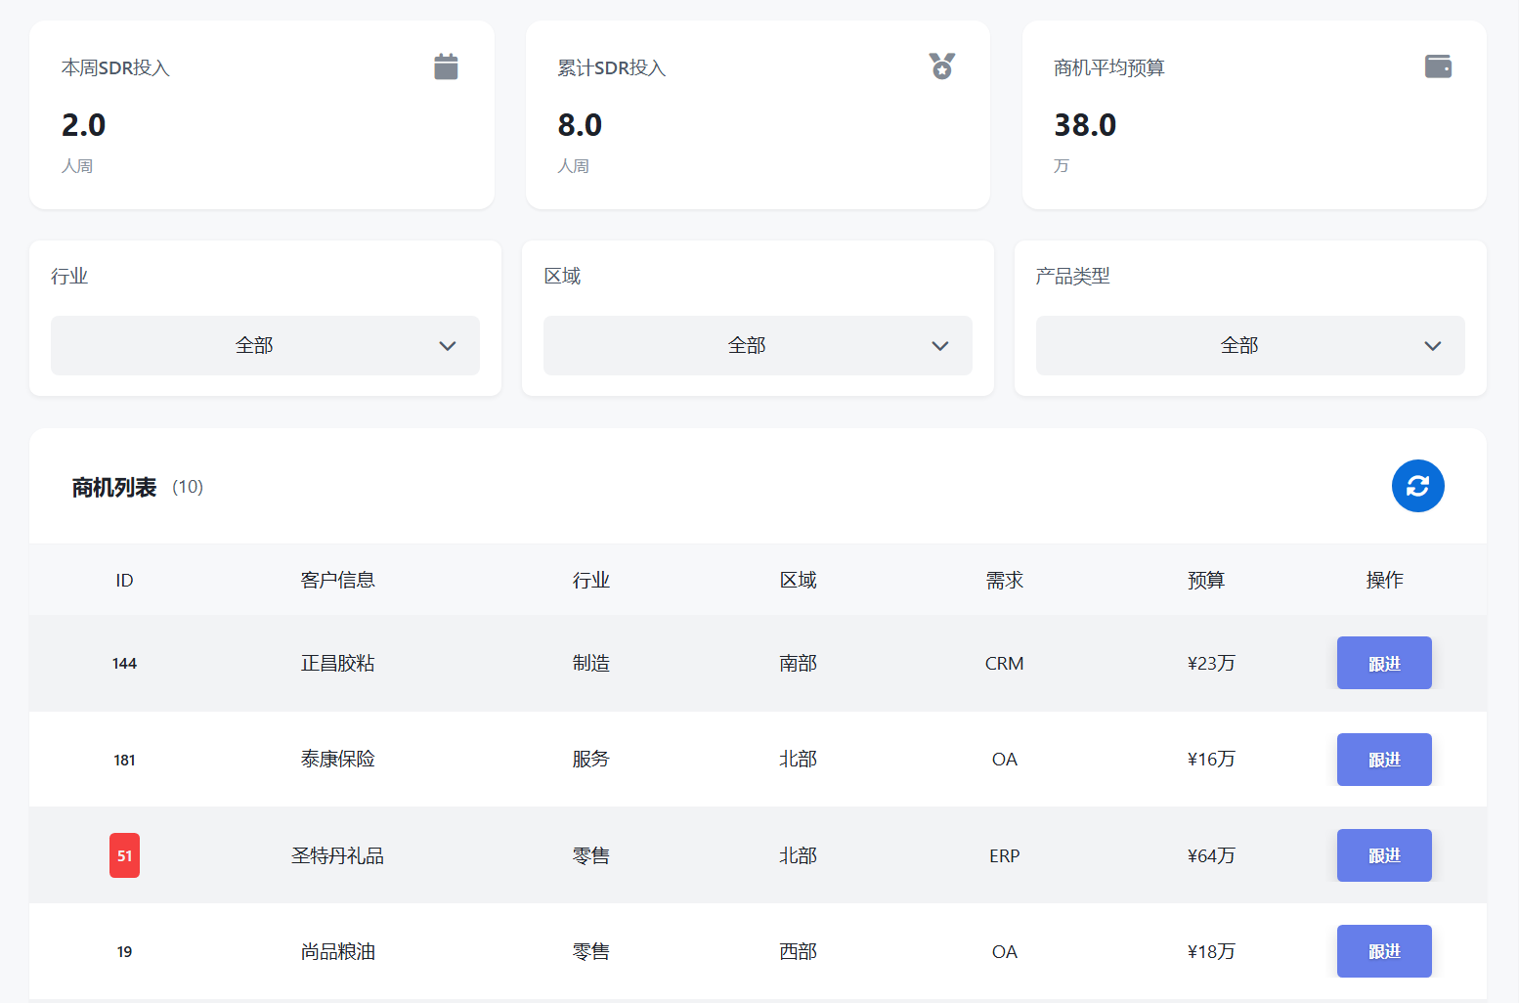Viewport: 1519px width, 1003px height.
Task: Open the 产品类型 filter dropdown
Action: click(x=1250, y=345)
